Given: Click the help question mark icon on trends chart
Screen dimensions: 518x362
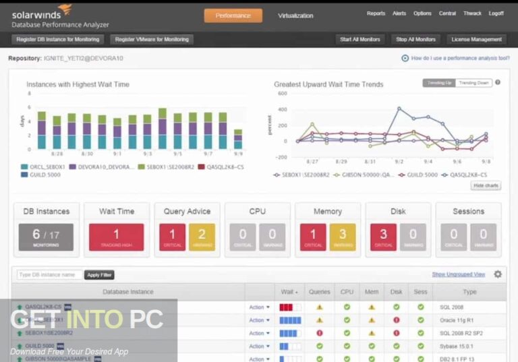Looking at the screenshot, I should [498, 82].
